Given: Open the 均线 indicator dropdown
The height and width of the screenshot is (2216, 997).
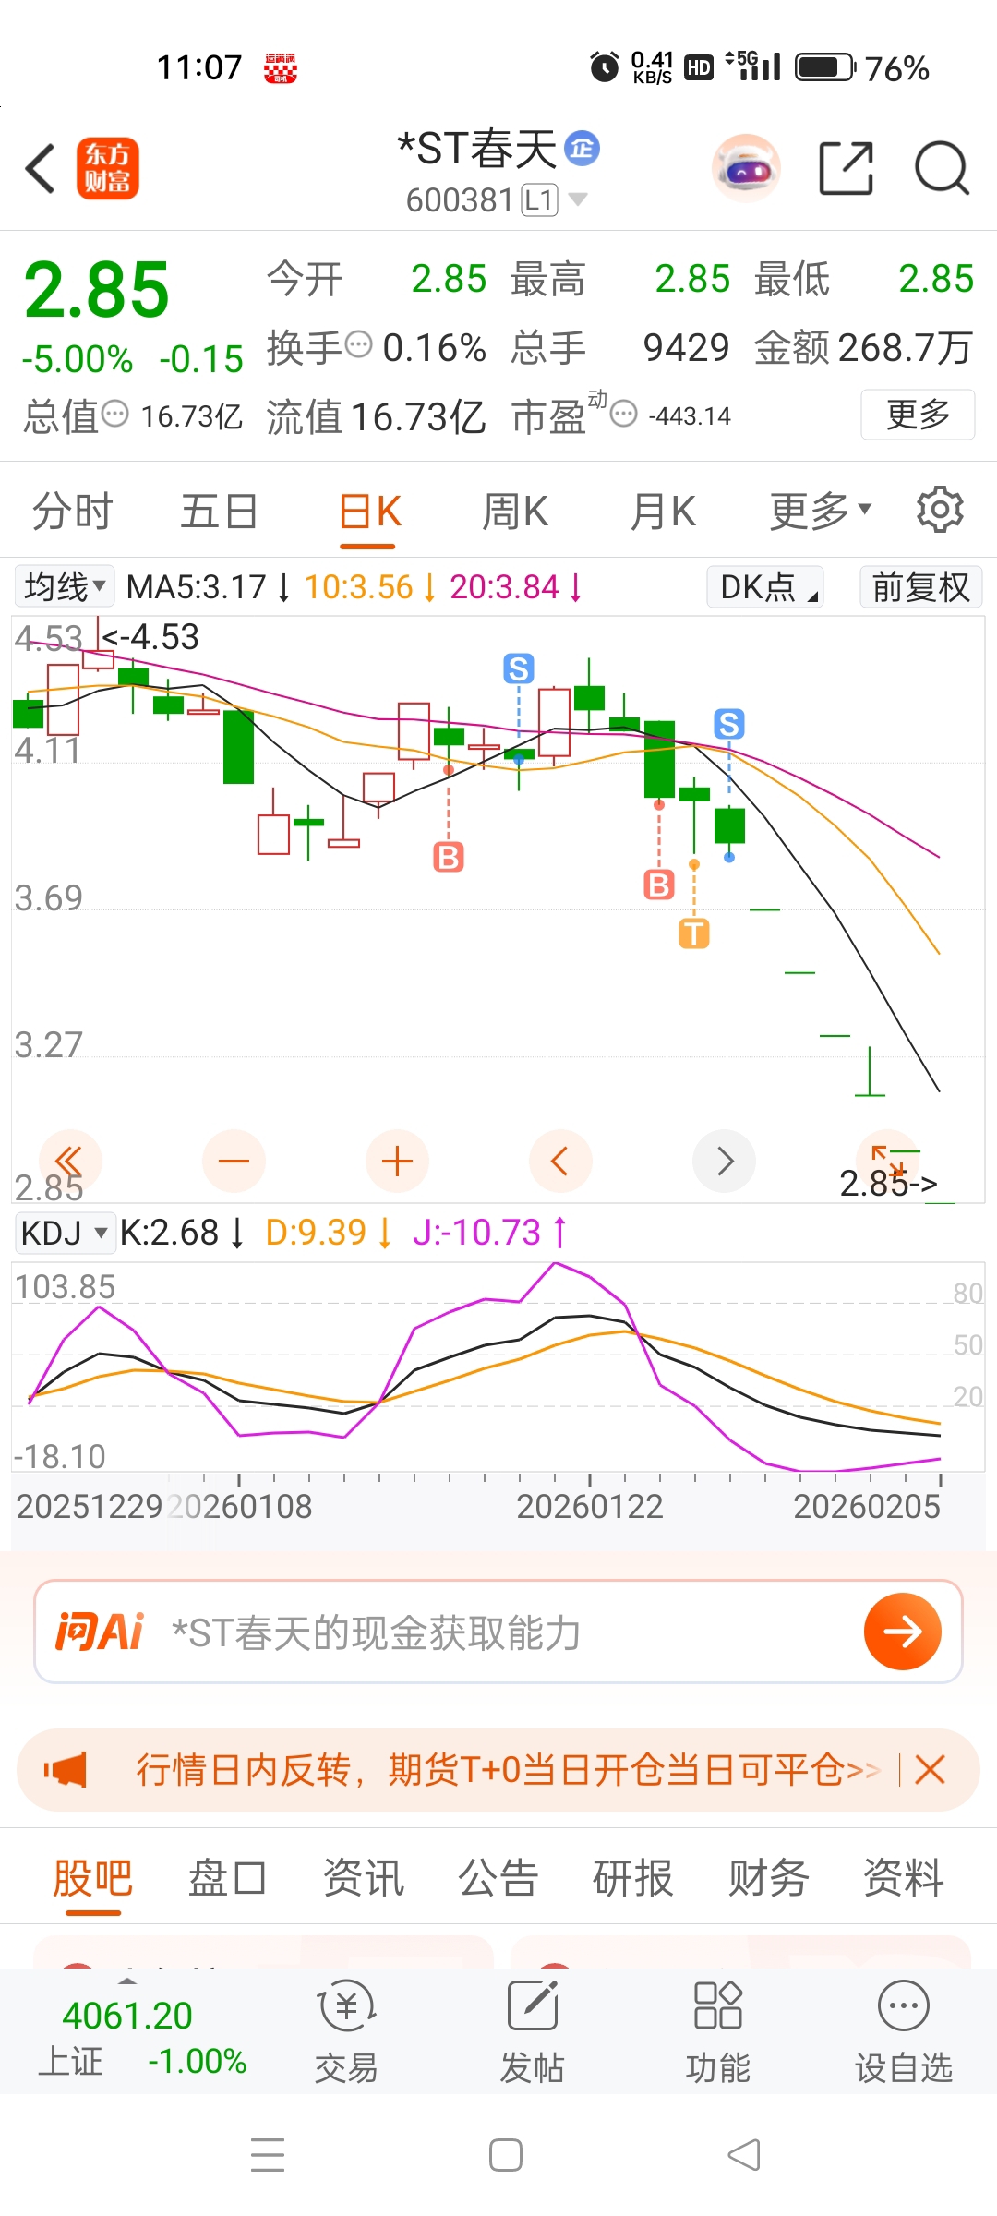Looking at the screenshot, I should [x=65, y=586].
